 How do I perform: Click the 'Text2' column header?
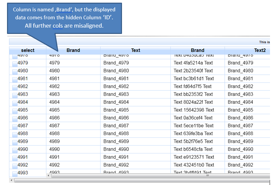coord(247,50)
